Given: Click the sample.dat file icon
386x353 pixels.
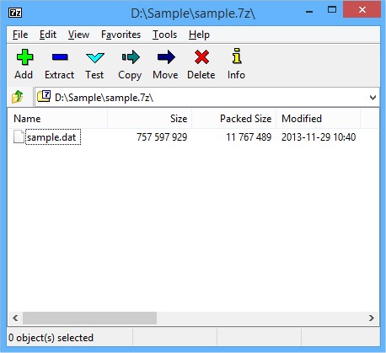Looking at the screenshot, I should [19, 136].
